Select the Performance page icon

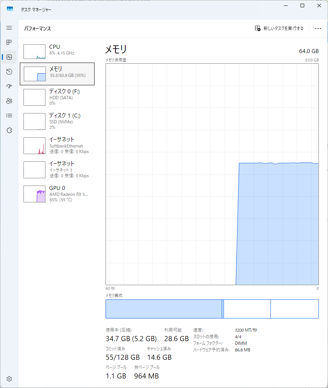click(9, 57)
